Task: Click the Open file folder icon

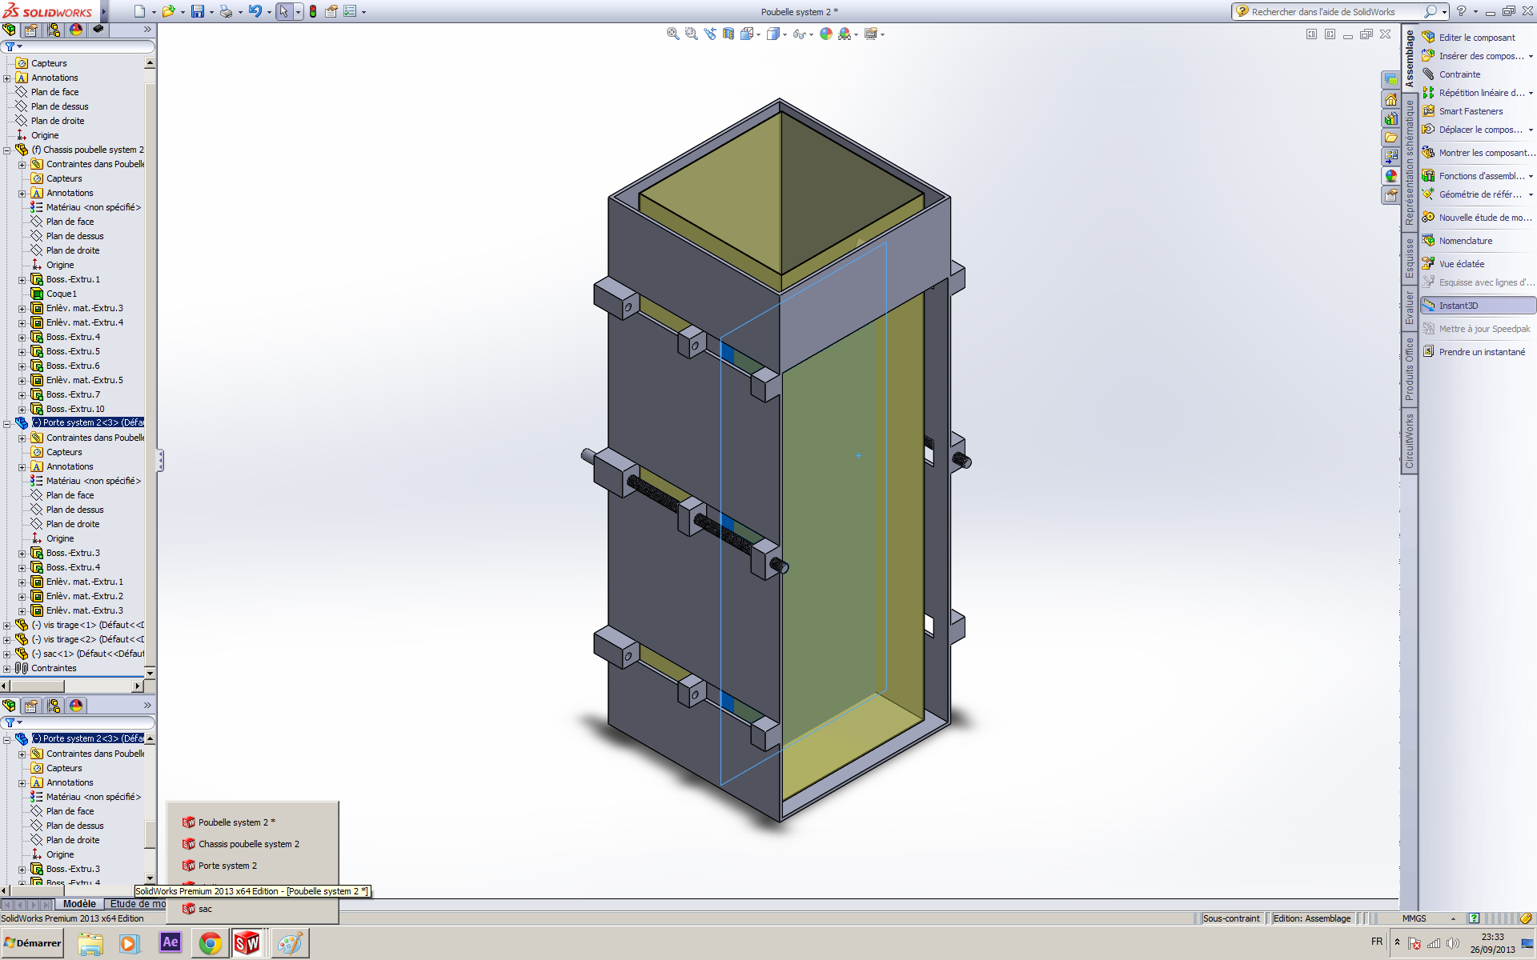Action: coord(168,11)
